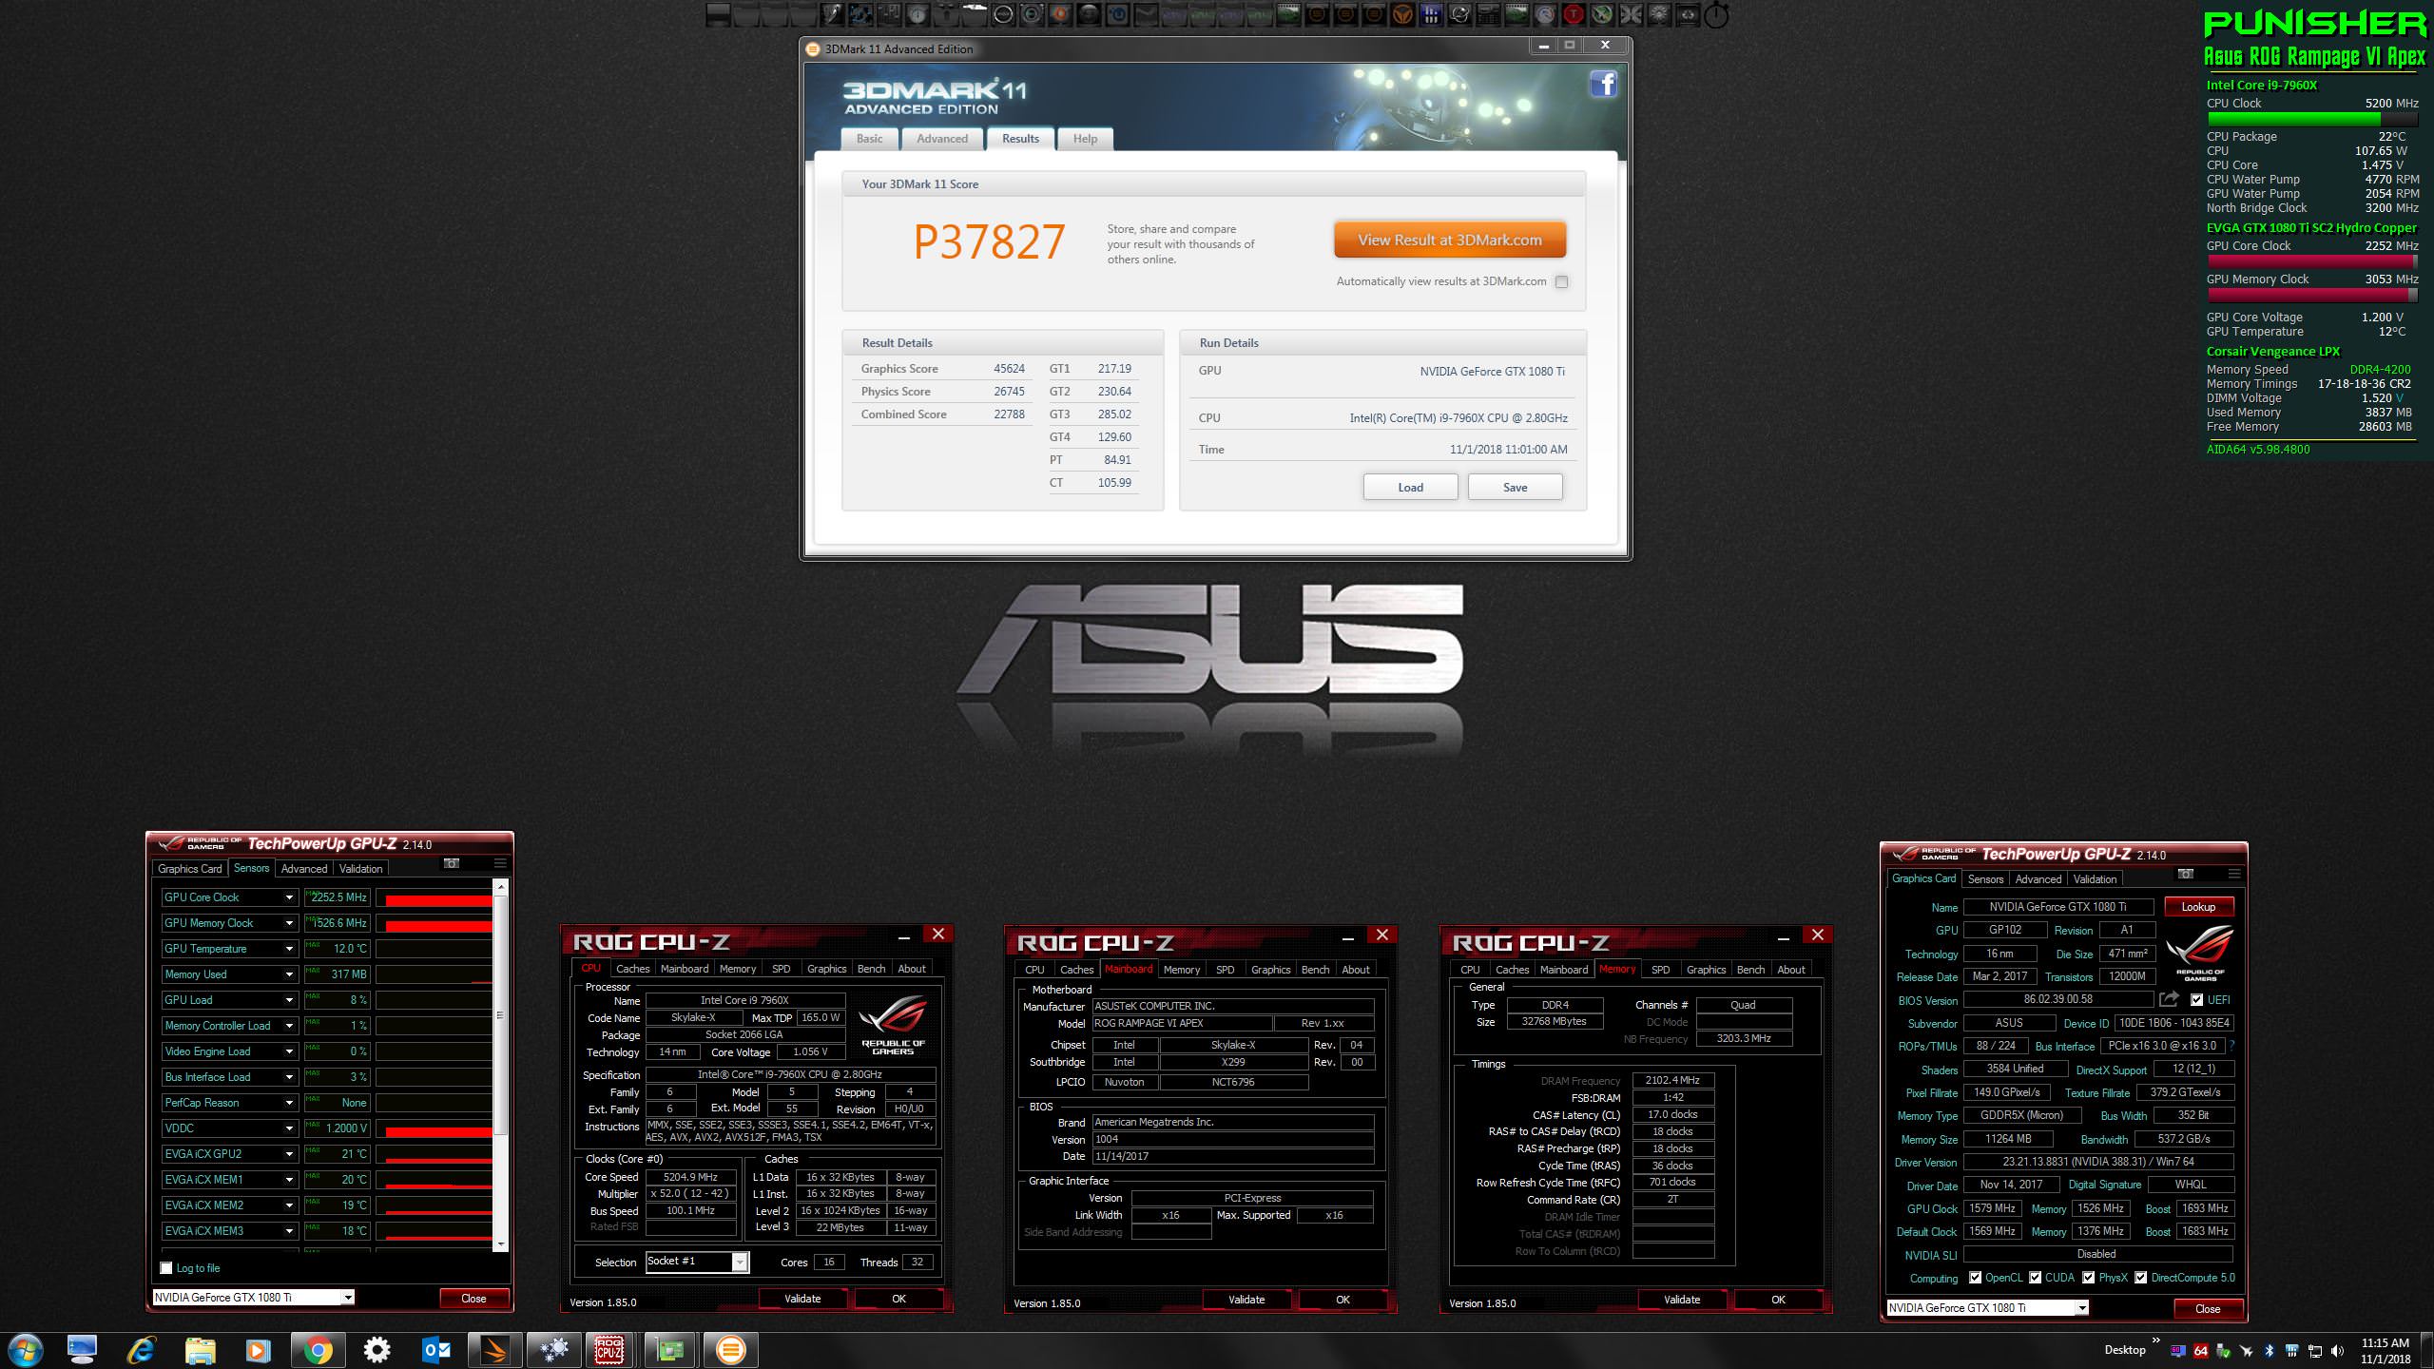
Task: Click the Bus Interface question mark icon
Action: pyautogui.click(x=2231, y=1046)
